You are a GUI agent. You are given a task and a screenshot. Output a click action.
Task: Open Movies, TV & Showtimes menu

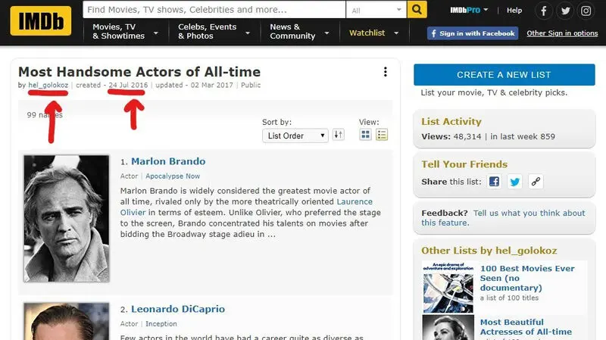point(125,31)
